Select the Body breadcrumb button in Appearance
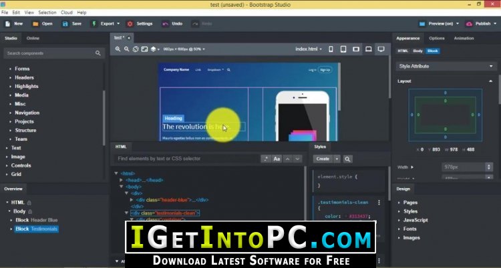 pos(417,51)
